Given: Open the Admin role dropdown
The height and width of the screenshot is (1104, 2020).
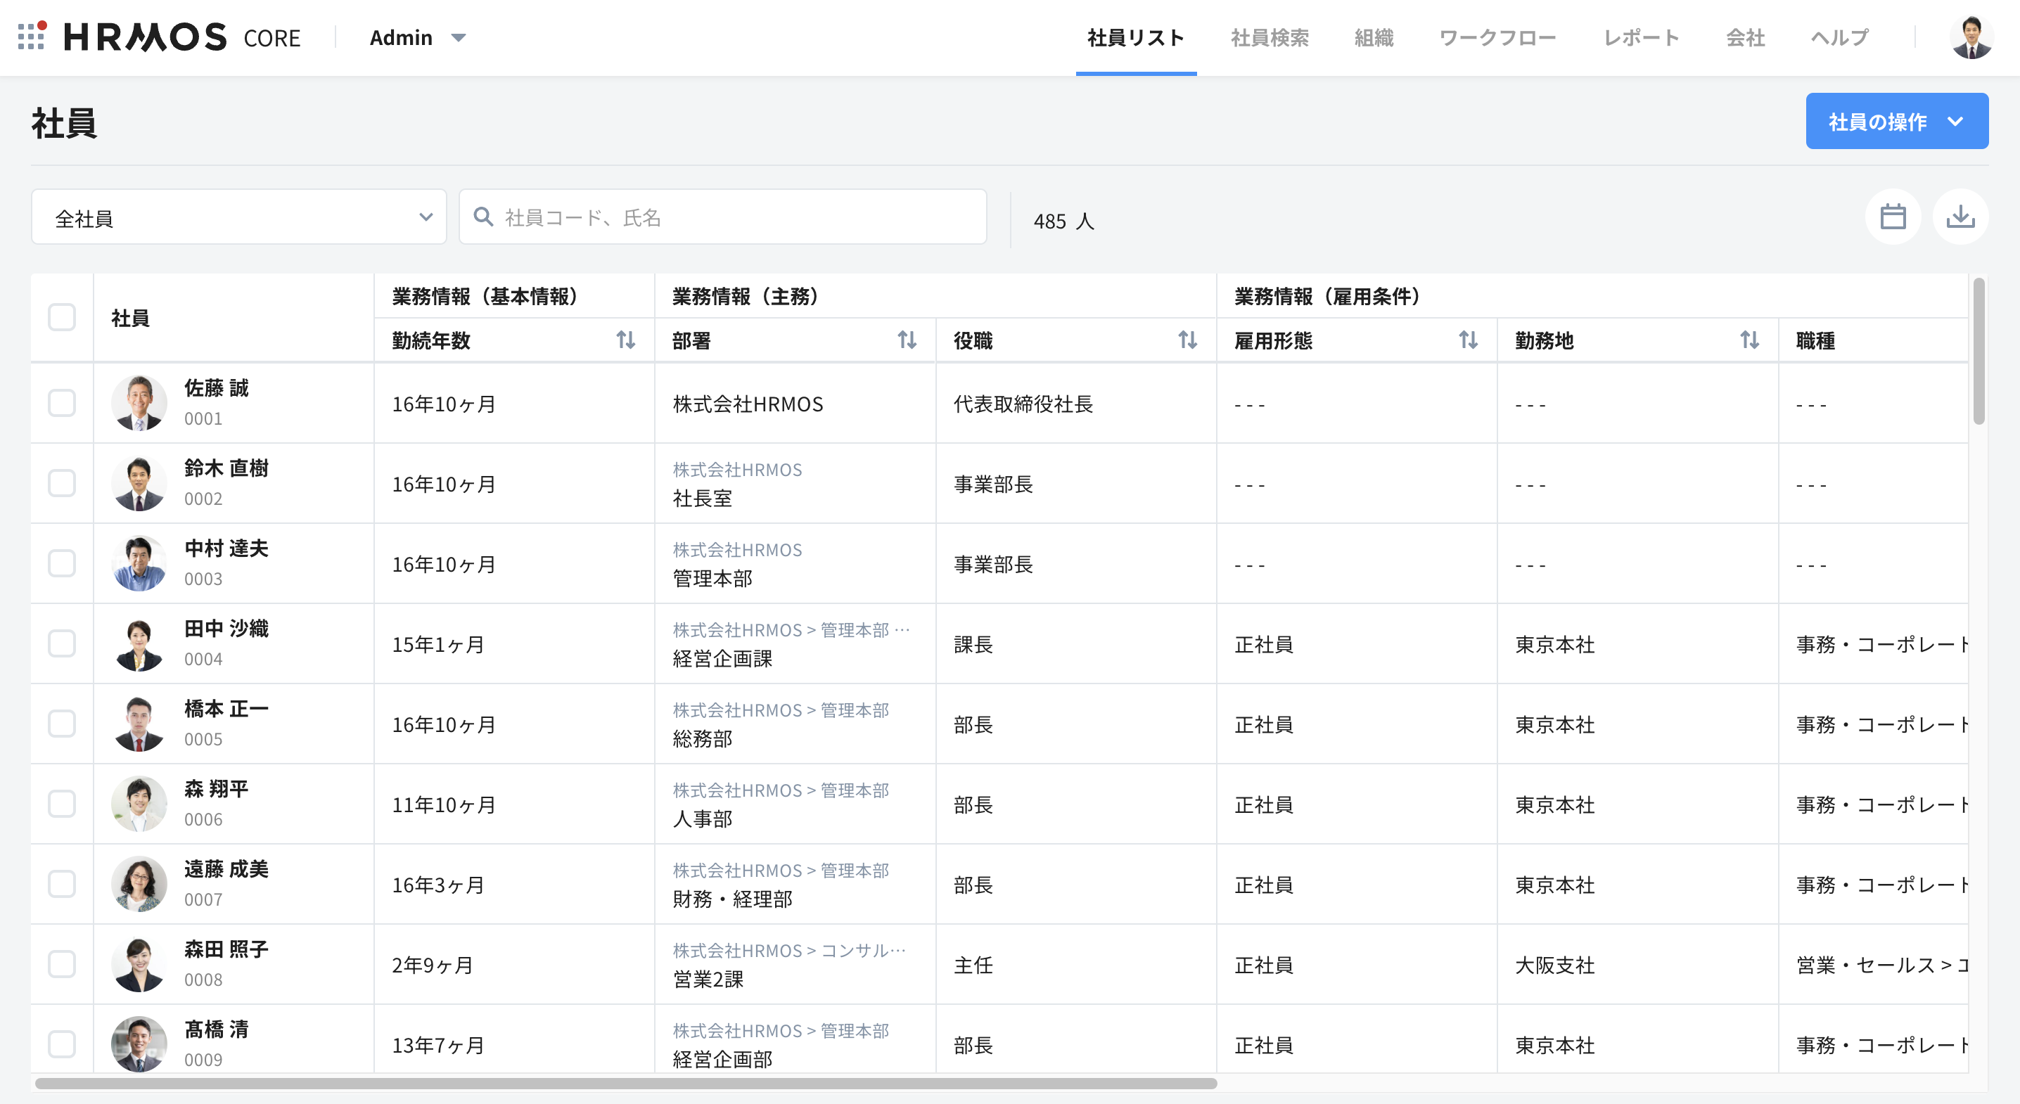Looking at the screenshot, I should point(417,38).
